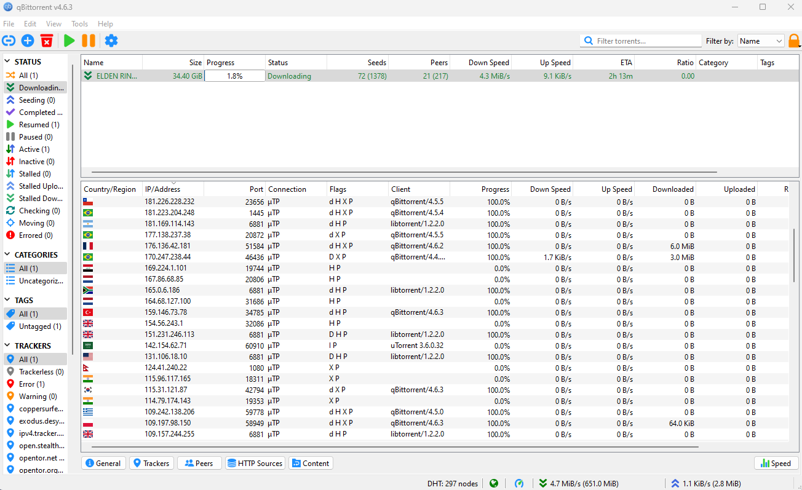The image size is (802, 490).
Task: Collapse the STATUS section
Action: (8, 62)
